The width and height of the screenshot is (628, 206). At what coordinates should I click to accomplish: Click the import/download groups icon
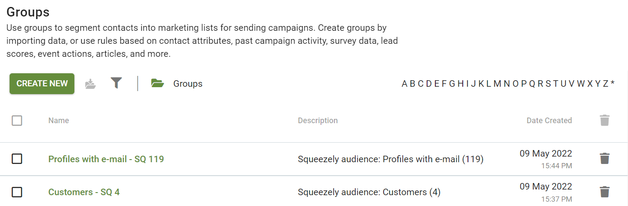[90, 84]
